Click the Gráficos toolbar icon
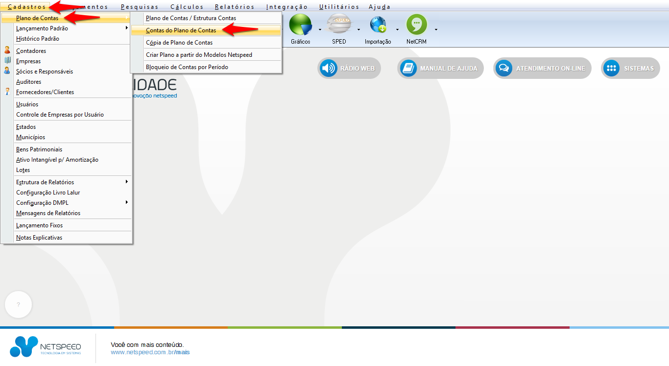The width and height of the screenshot is (669, 366). tap(300, 25)
